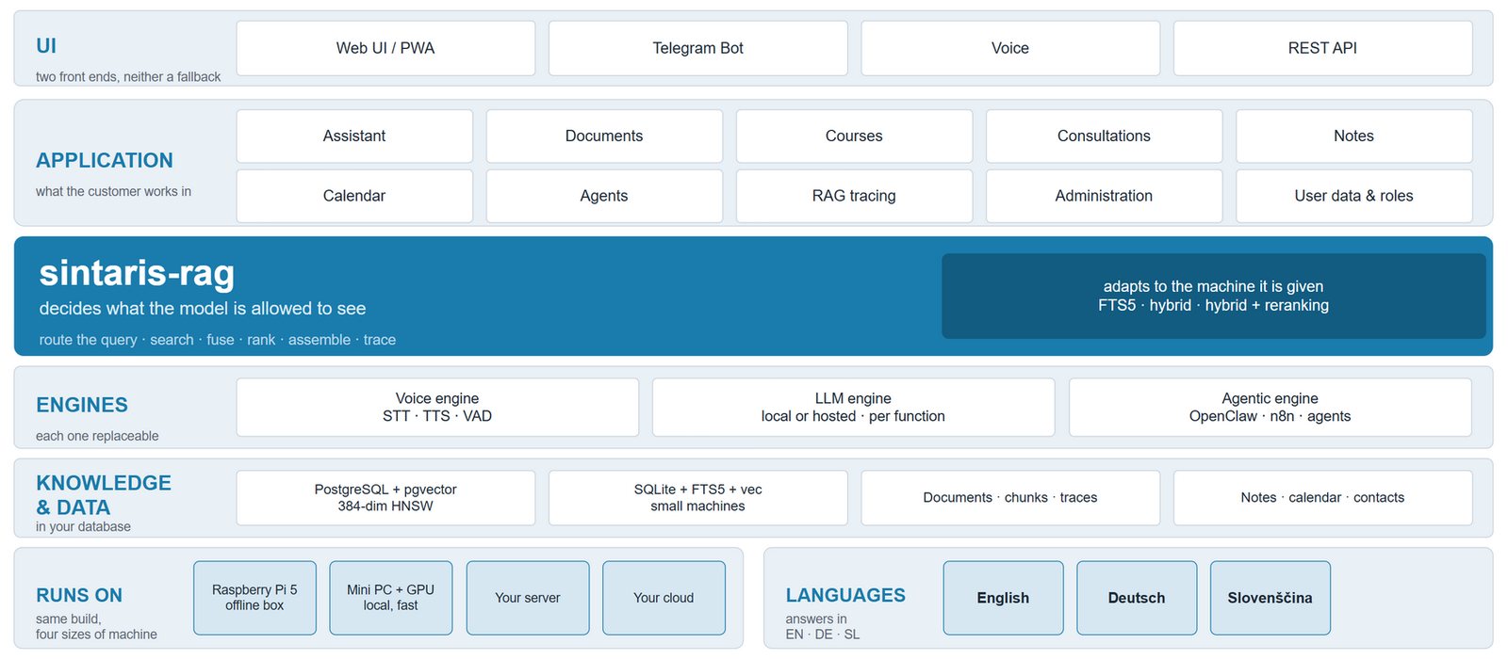Select the Your cloud box
This screenshot has width=1508, height=659.
(664, 598)
